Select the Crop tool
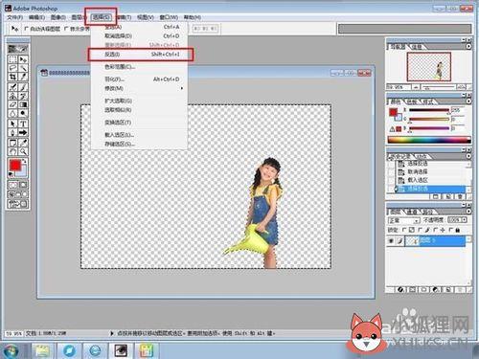 tap(12, 77)
